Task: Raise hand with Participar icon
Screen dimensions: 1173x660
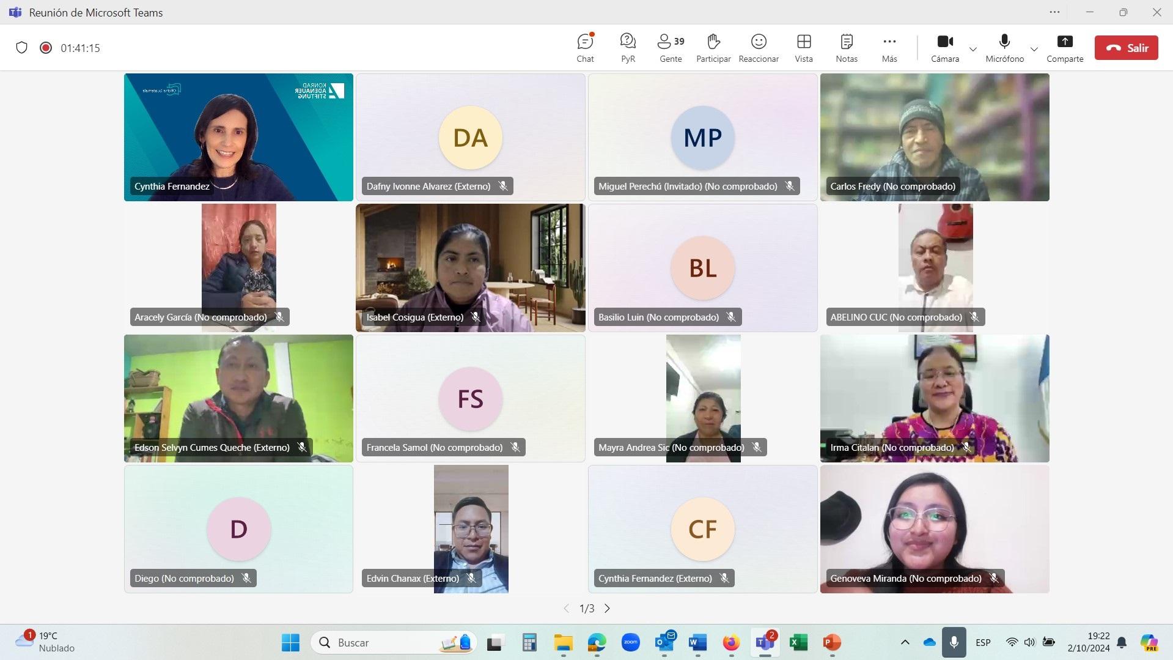Action: (x=713, y=48)
